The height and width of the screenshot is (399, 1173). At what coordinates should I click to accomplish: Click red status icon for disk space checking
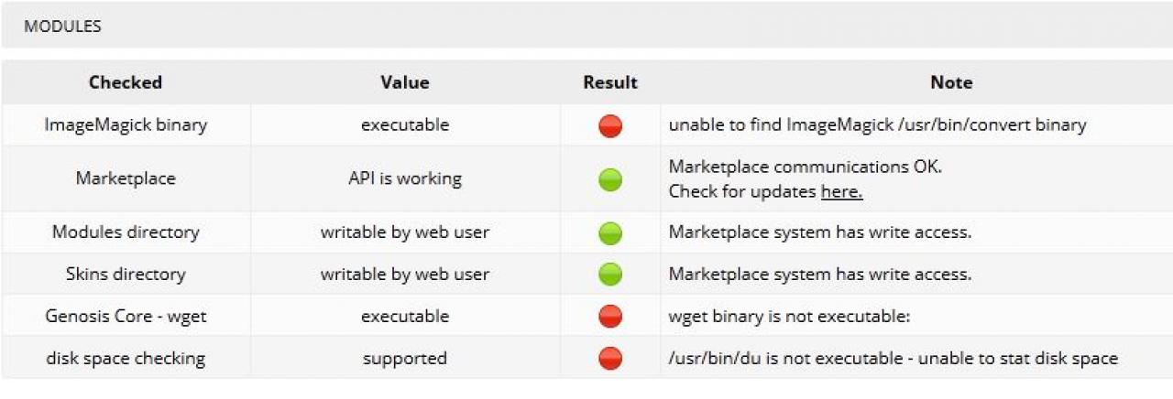[x=610, y=358]
